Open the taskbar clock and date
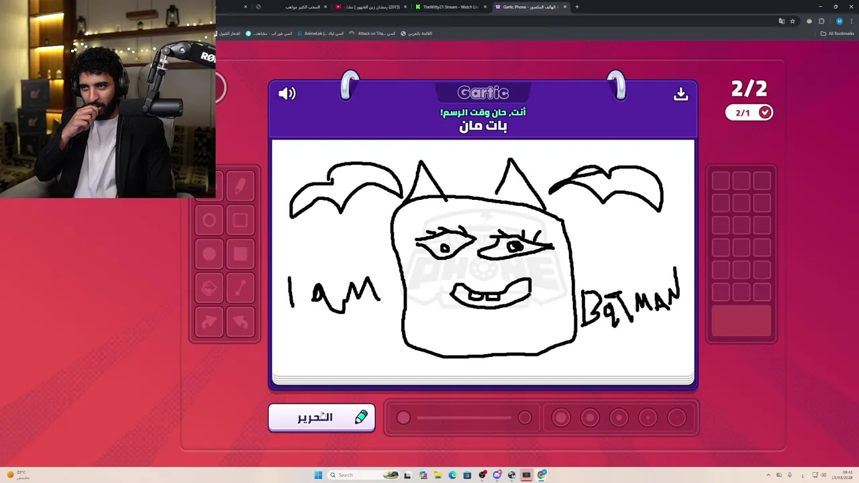The image size is (859, 483). [x=842, y=475]
